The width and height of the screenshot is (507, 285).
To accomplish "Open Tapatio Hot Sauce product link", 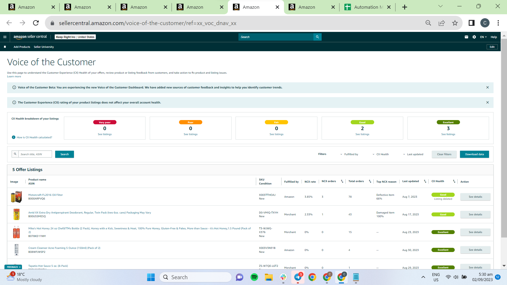I will 48,266.
